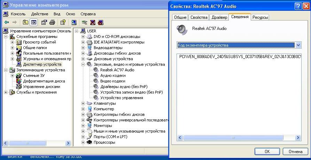Select Съемные ЗУ in left tree

coord(34,75)
